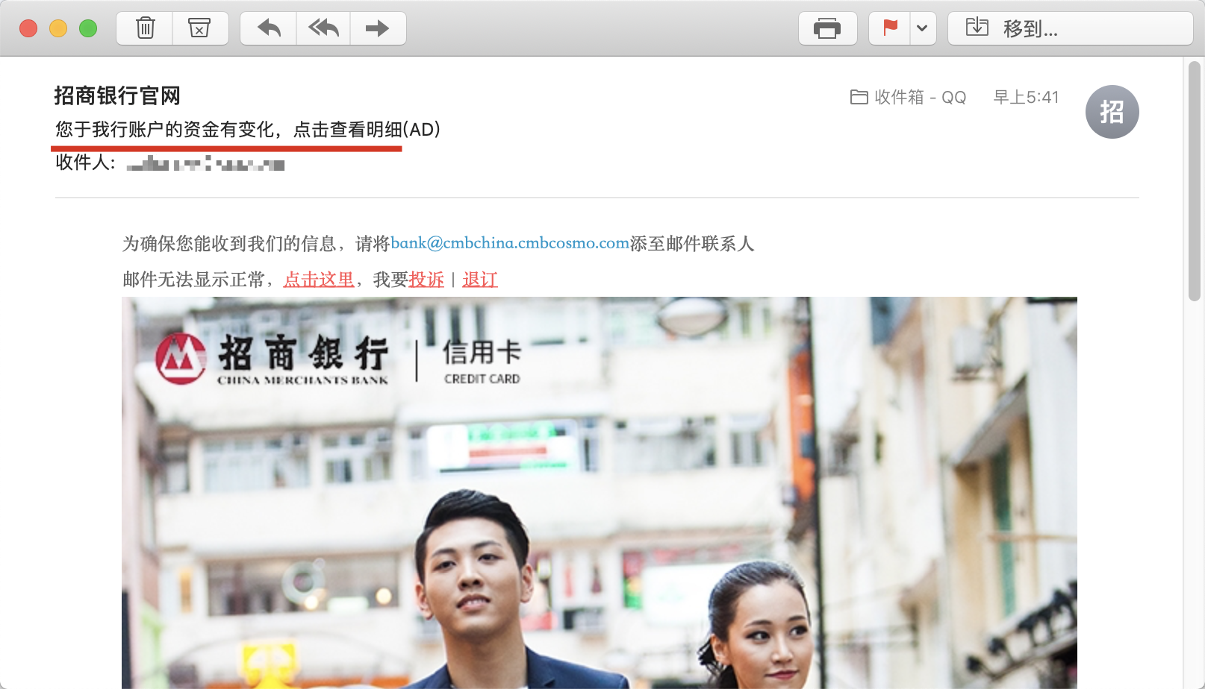The width and height of the screenshot is (1205, 689).
Task: Open the flag color dropdown arrow
Action: pyautogui.click(x=923, y=28)
